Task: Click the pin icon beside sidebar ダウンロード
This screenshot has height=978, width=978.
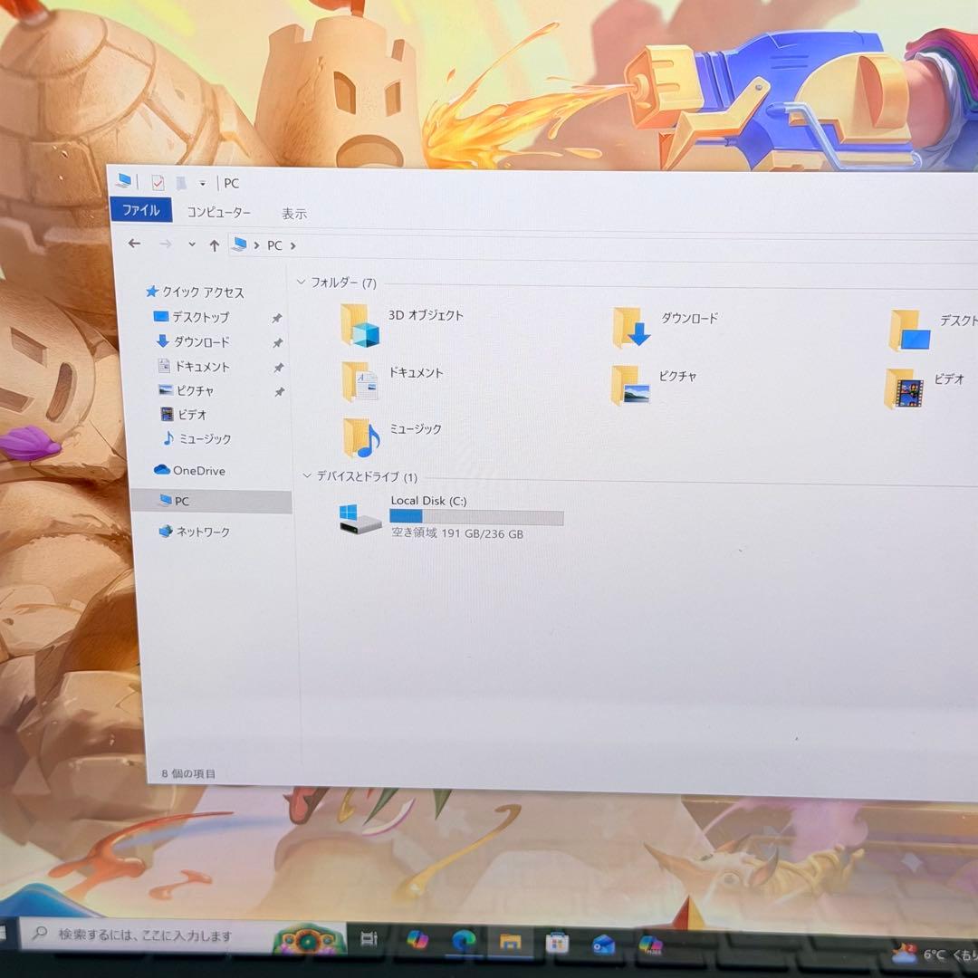Action: [x=278, y=343]
